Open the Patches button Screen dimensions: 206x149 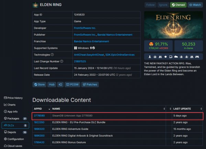coord(90,85)
